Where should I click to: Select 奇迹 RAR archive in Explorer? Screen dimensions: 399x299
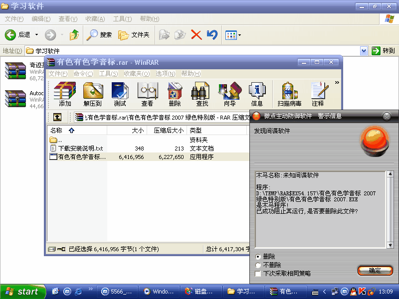pos(24,71)
